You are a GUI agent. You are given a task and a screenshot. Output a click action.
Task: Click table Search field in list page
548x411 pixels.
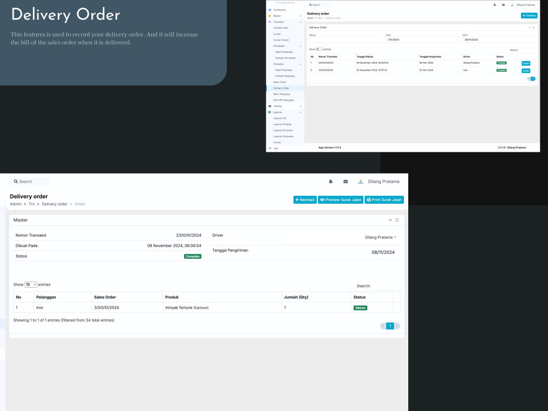[x=527, y=50]
